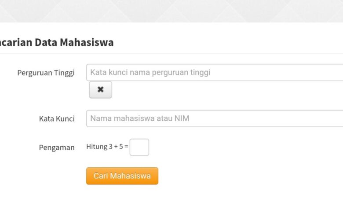The height and width of the screenshot is (207, 343).
Task: Select the captcha answer box
Action: point(139,147)
